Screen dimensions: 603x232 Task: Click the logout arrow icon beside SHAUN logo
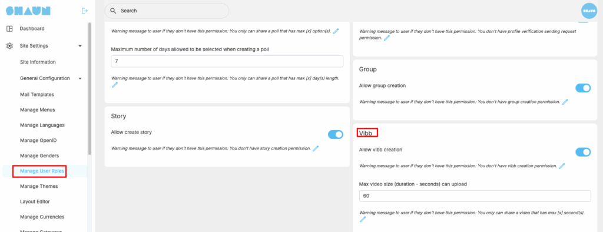(85, 11)
